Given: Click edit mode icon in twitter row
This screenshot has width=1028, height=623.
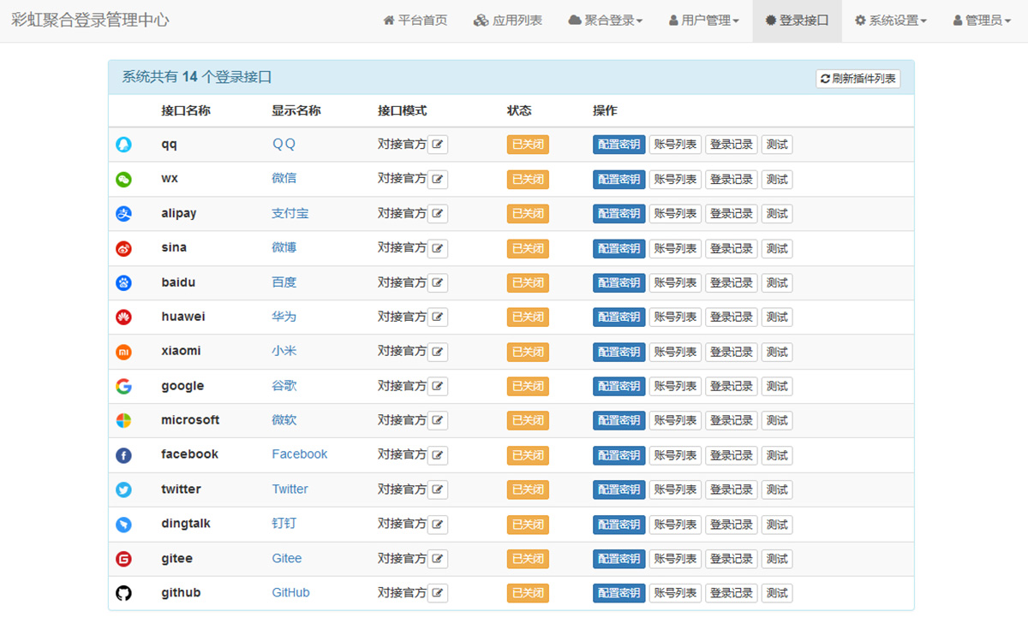Looking at the screenshot, I should pos(438,489).
